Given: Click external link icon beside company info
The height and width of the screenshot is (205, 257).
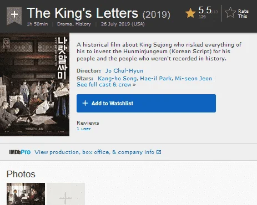Looking at the screenshot, I should pos(159,152).
